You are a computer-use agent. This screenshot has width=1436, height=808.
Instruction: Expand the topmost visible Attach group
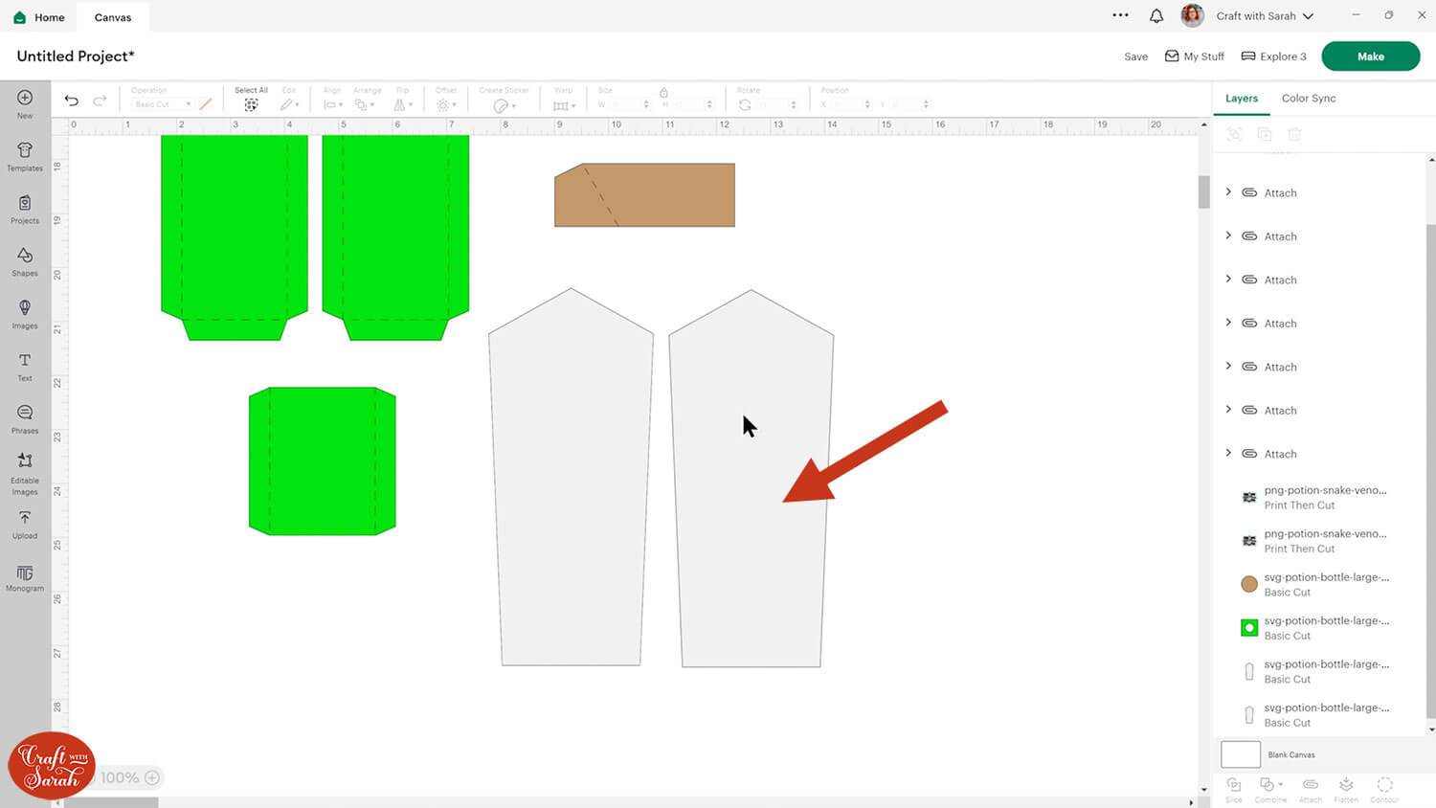[1229, 192]
